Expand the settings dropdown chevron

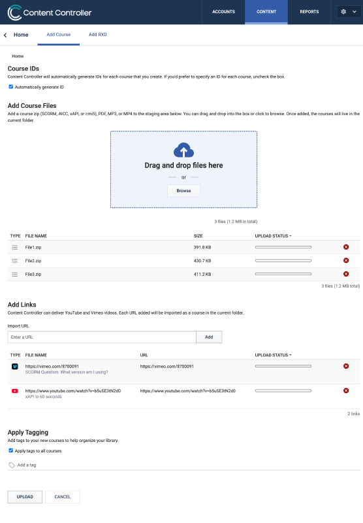point(355,12)
